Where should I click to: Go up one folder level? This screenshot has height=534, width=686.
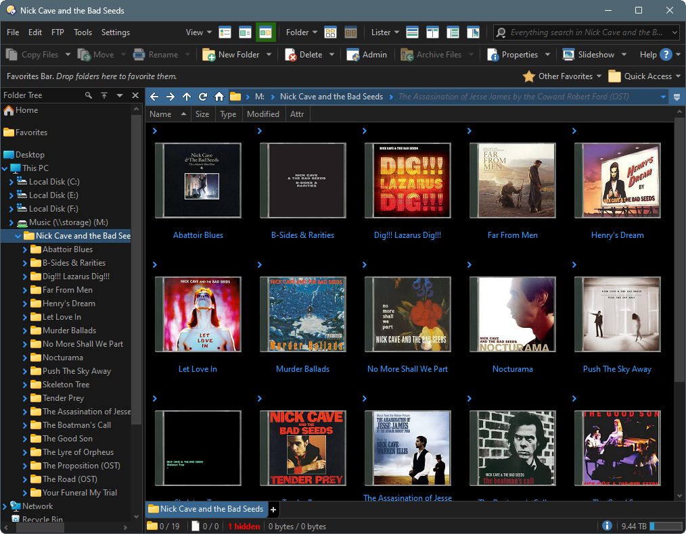pyautogui.click(x=187, y=97)
